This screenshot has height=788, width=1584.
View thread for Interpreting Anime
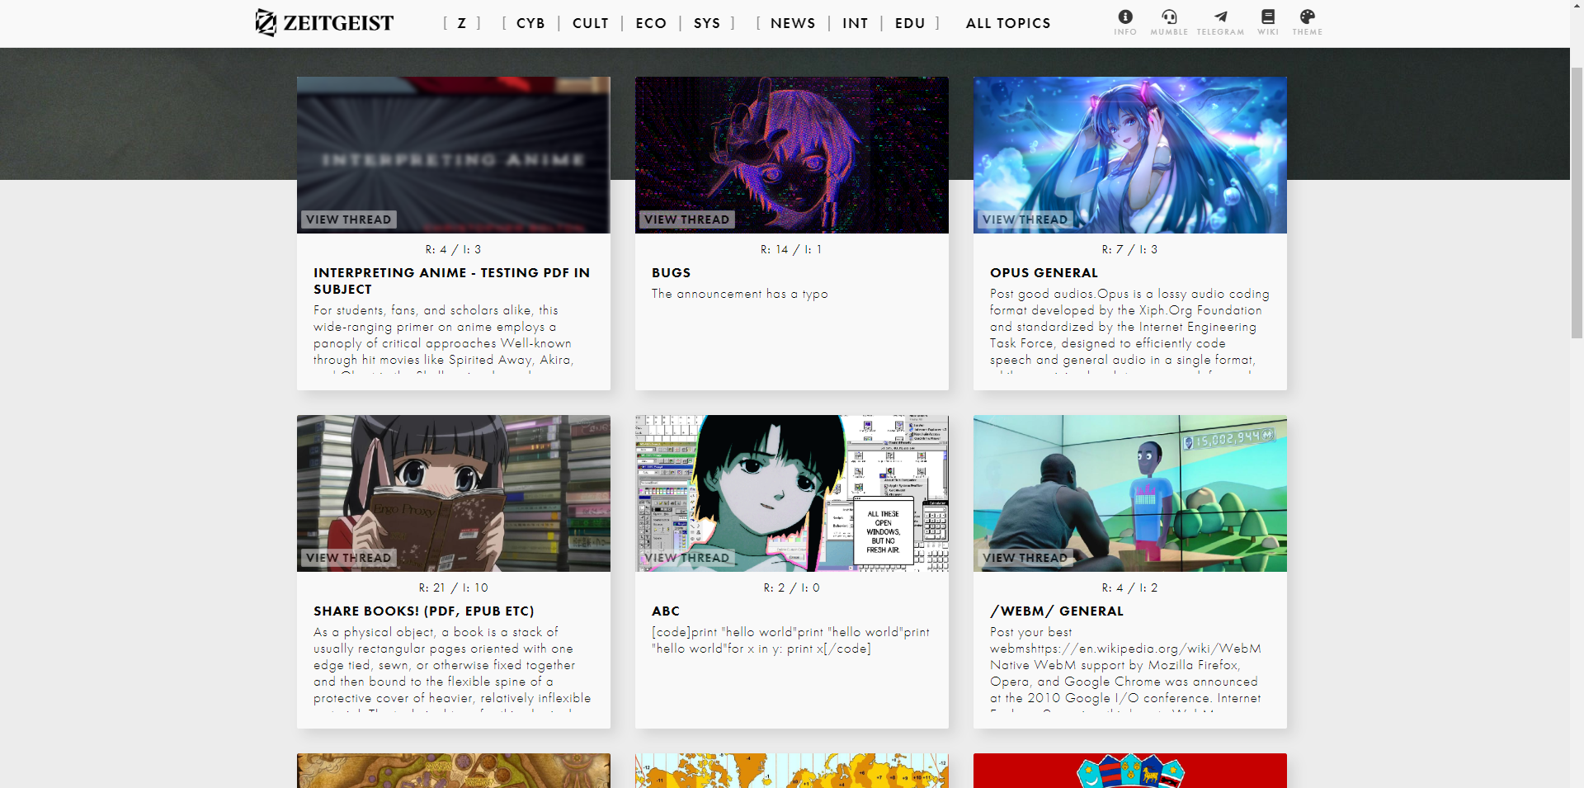[x=348, y=219]
